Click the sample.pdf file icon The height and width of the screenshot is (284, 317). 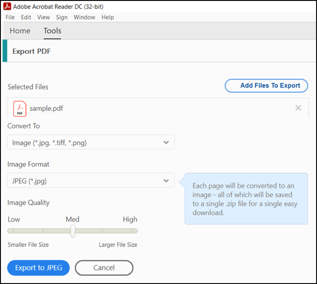tap(20, 108)
